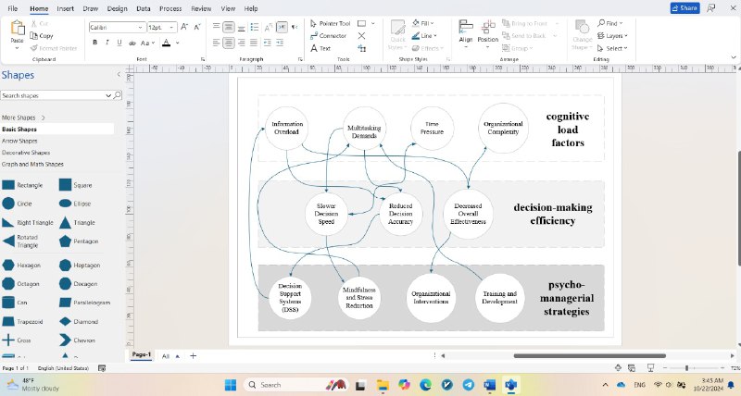Toggle align text left
Viewport: 741px width, 396px height.
[216, 43]
